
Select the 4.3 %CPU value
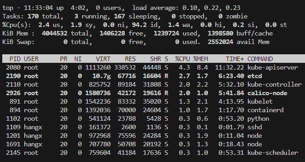point(184,67)
